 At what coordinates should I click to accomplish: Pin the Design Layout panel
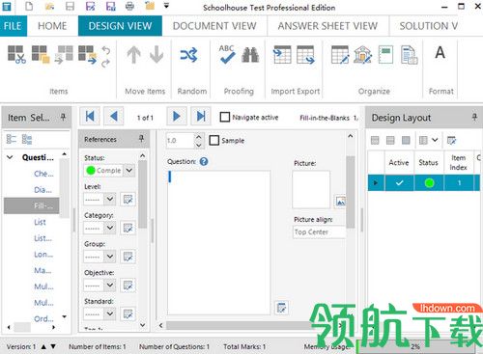point(474,117)
